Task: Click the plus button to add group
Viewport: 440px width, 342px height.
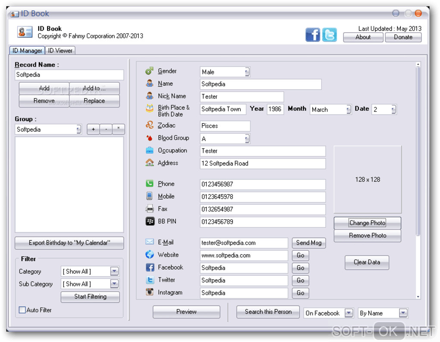Action: [x=93, y=129]
